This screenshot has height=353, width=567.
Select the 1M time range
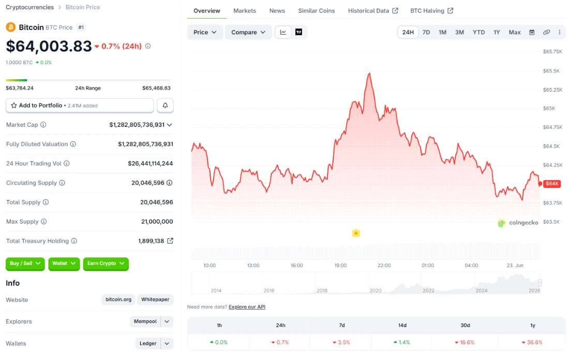click(443, 32)
